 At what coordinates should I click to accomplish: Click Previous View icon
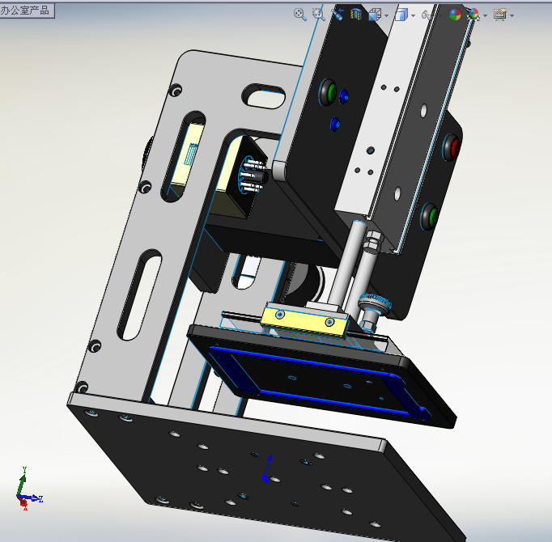pos(338,15)
